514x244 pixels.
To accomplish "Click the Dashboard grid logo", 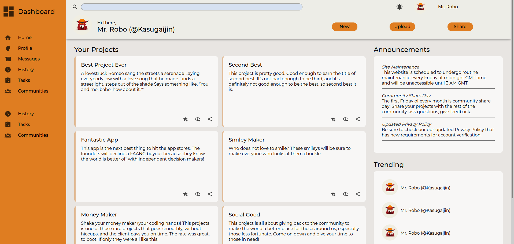I will (x=9, y=11).
